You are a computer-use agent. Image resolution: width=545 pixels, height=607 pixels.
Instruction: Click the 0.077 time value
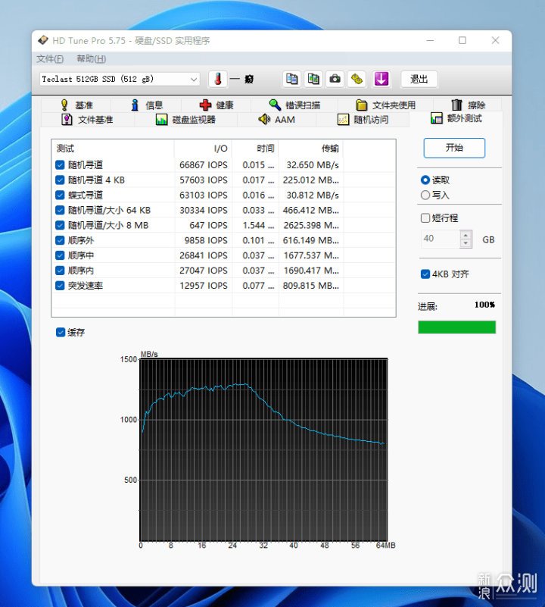pyautogui.click(x=258, y=286)
